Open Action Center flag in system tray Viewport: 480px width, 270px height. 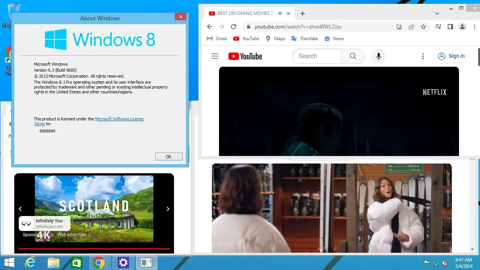426,263
